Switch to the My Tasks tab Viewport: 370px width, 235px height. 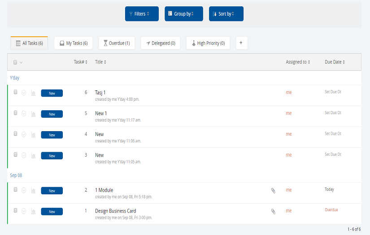(x=74, y=43)
